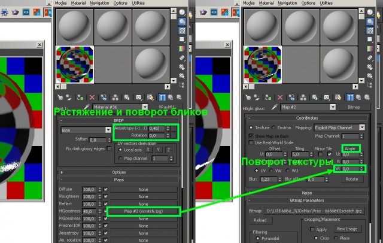Uncheck the Diffuse map enable checkbox
Image resolution: width=383 pixels, height=243 pixels.
(x=105, y=189)
